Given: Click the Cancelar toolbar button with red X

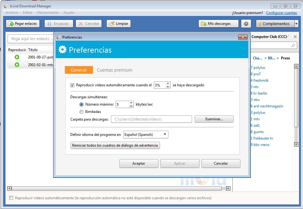Looking at the screenshot, I should [89, 24].
